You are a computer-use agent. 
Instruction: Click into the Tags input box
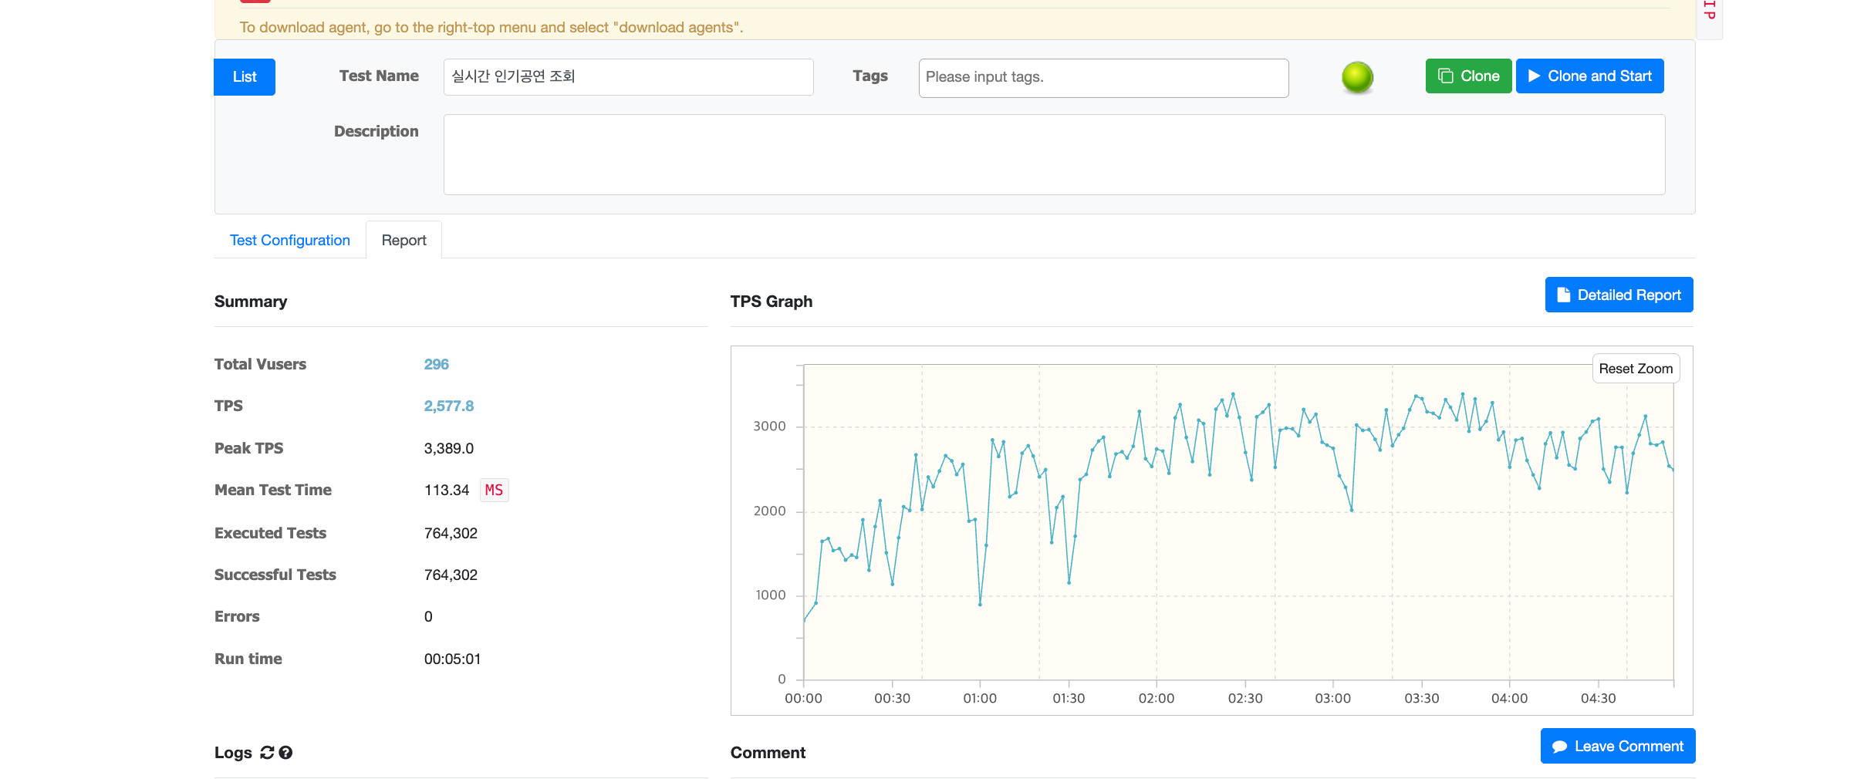(1103, 78)
